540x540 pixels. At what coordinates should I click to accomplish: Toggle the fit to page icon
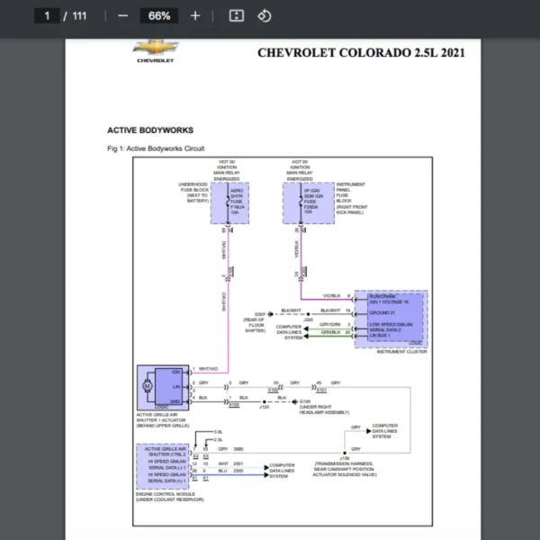(x=237, y=16)
